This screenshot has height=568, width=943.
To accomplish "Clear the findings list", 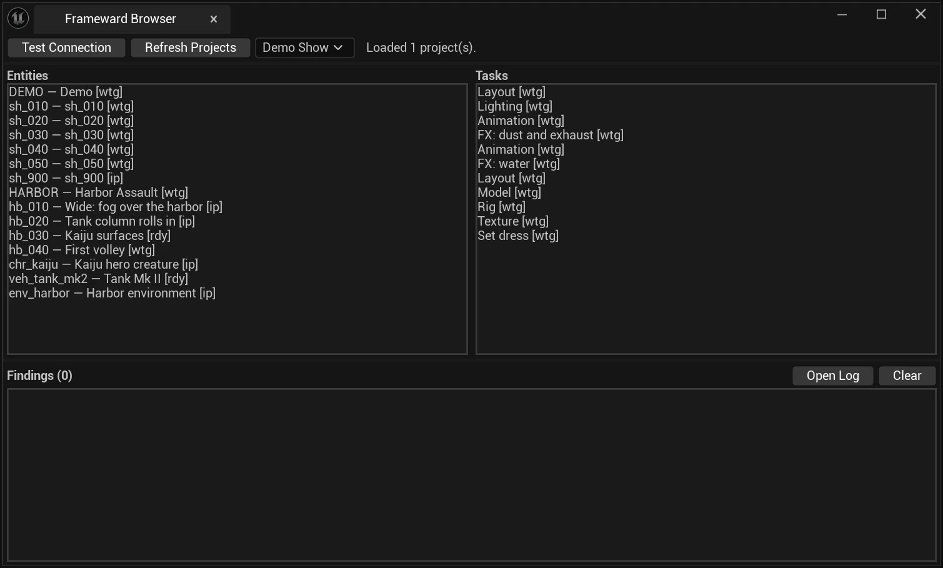I will (907, 376).
